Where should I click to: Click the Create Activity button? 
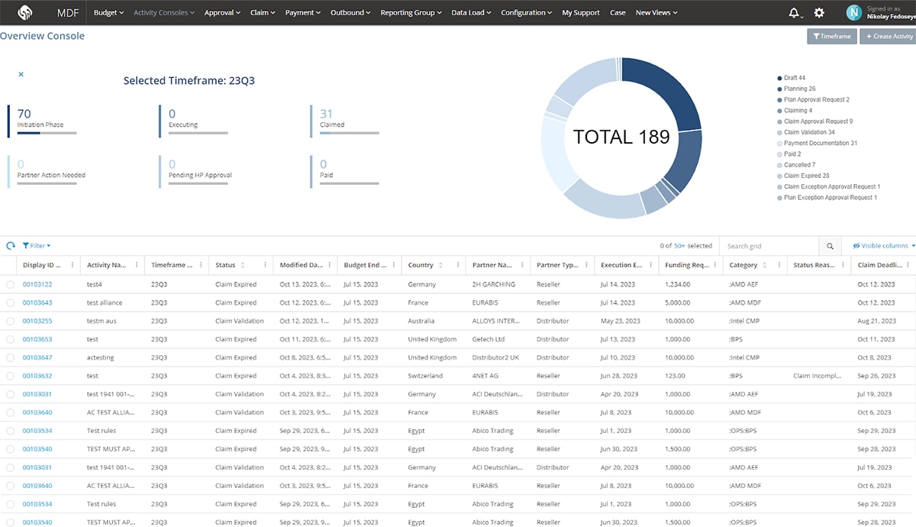coord(887,36)
